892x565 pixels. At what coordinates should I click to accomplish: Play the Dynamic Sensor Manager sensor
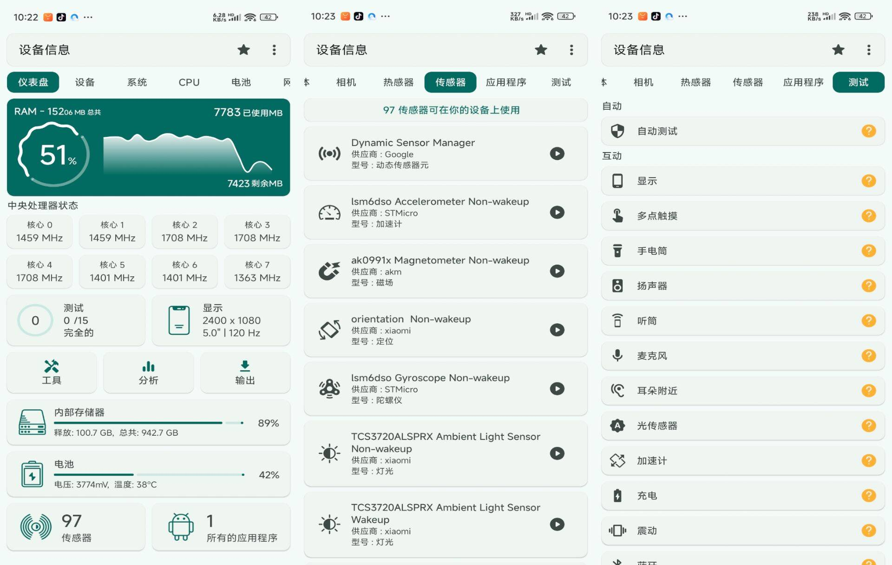coord(557,153)
